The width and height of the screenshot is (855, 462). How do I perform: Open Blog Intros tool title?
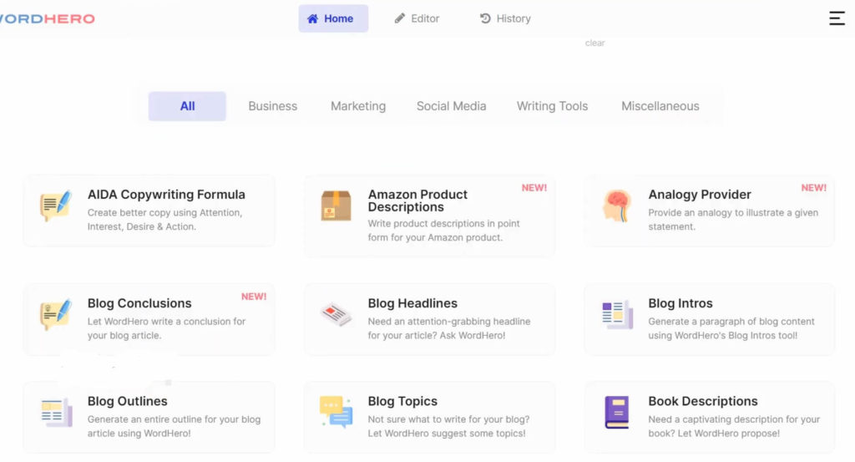[x=680, y=302]
